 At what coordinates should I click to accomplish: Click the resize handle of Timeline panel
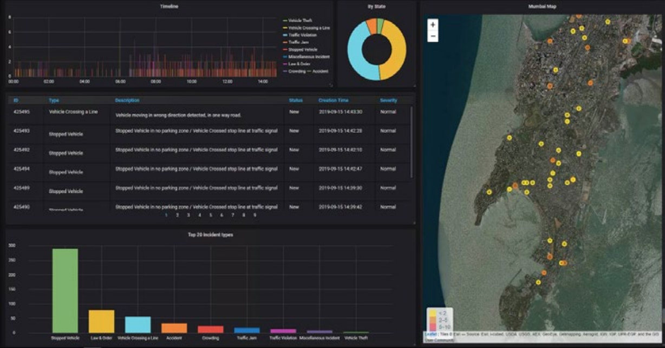pos(330,85)
